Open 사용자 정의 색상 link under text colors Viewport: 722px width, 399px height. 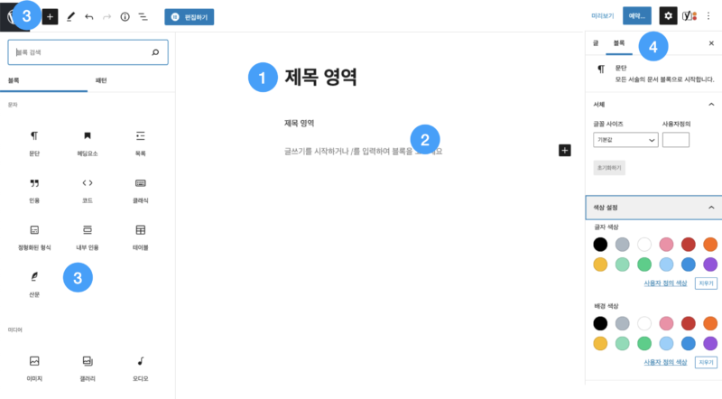coord(665,283)
